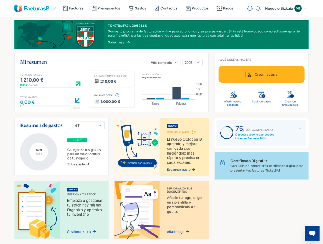This screenshot has height=244, width=323.
Task: Click the Escanear documentos button
Action: click(137, 163)
